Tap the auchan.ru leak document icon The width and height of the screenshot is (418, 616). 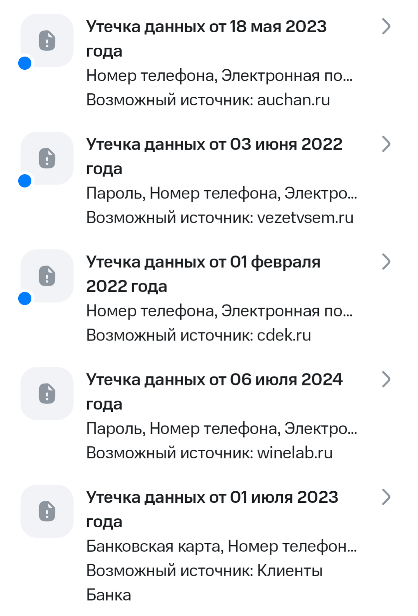(47, 41)
